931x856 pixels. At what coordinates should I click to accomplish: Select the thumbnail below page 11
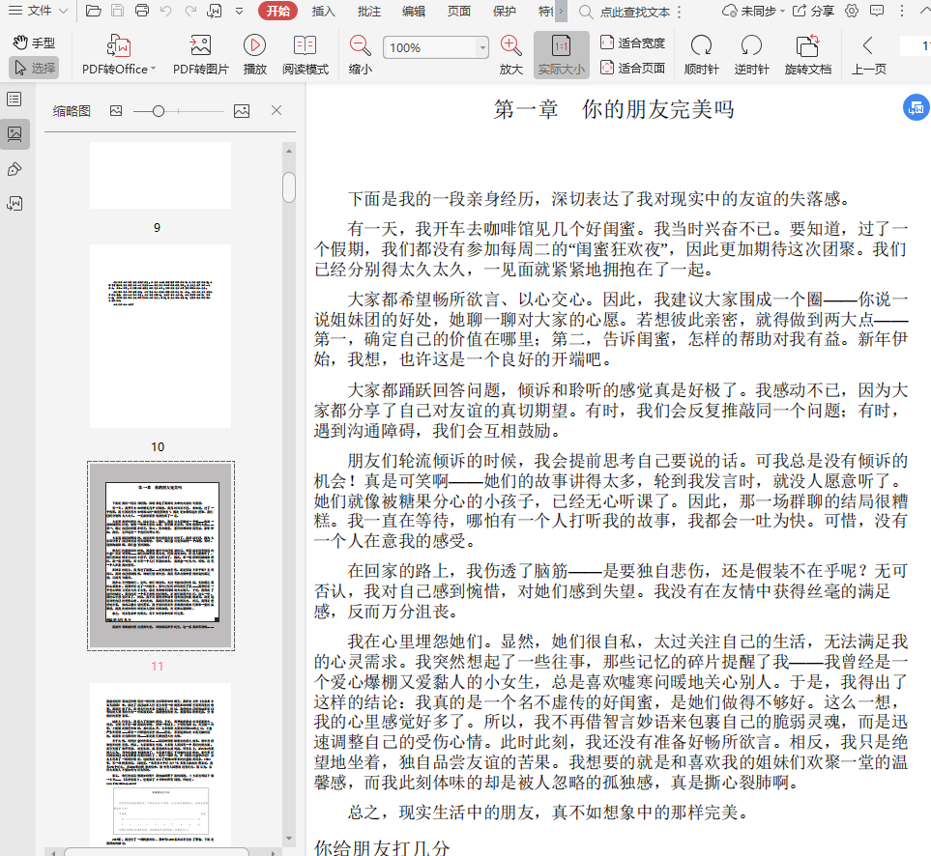(x=160, y=764)
